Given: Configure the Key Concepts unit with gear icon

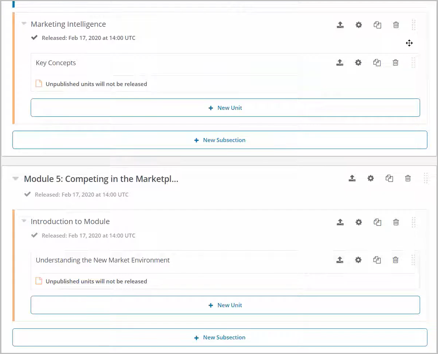Looking at the screenshot, I should coord(358,63).
